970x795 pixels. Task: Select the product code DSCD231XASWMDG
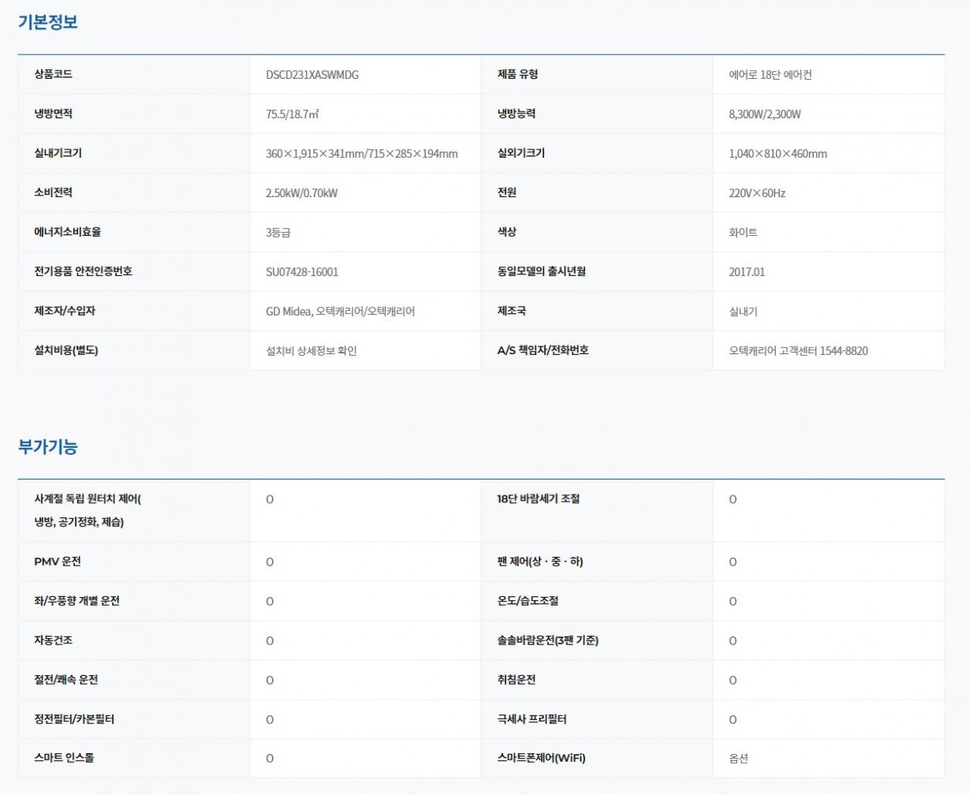point(312,75)
